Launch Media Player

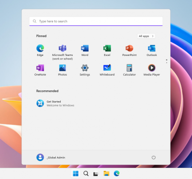pos(152,70)
